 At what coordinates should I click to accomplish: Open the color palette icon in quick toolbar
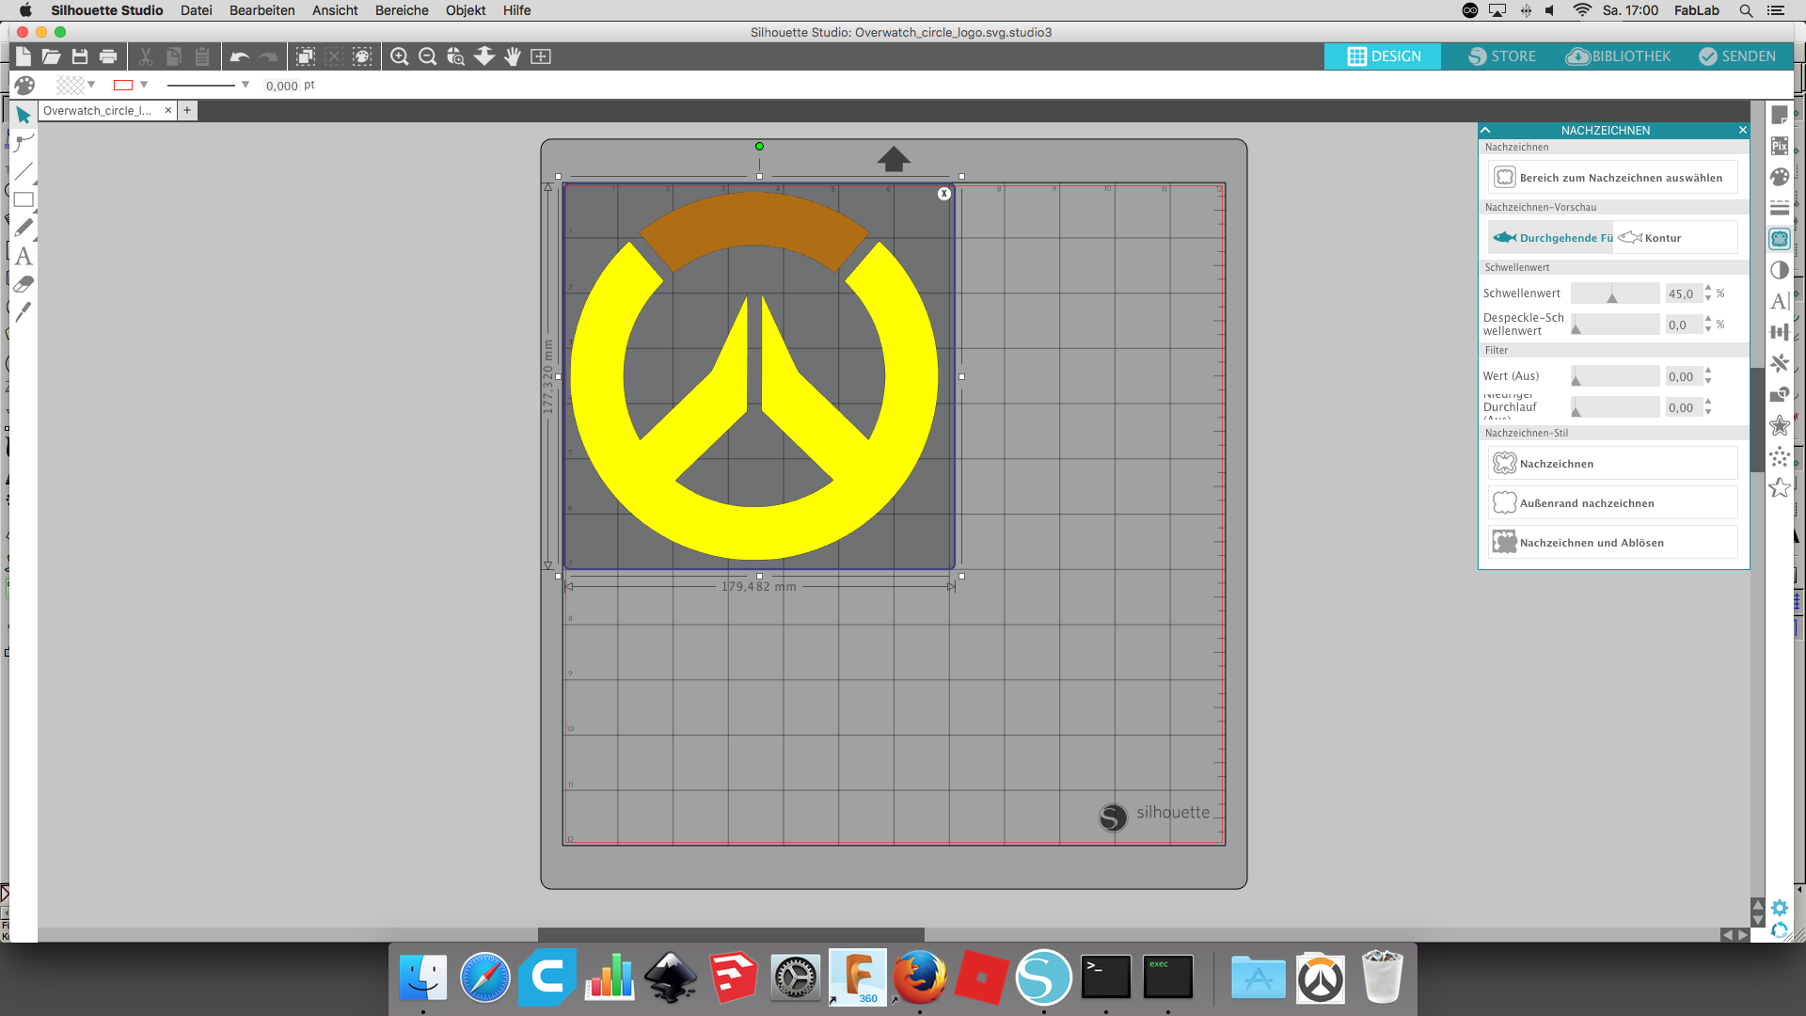[x=24, y=85]
